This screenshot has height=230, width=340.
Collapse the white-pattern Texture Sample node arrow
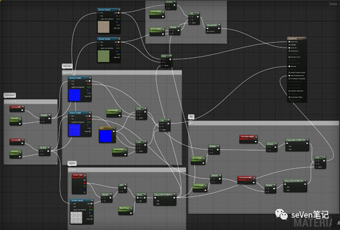(x=92, y=200)
